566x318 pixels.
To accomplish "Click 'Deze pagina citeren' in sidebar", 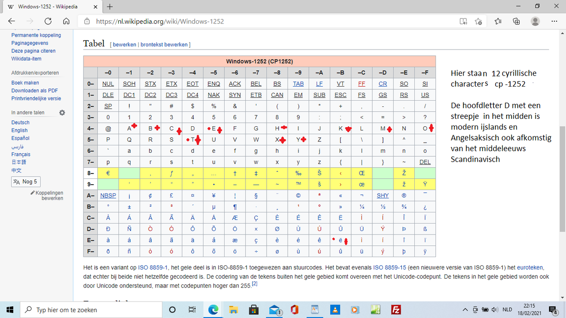I will (x=34, y=51).
